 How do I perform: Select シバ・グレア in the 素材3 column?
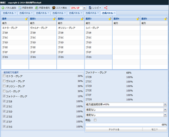point(98,28)
